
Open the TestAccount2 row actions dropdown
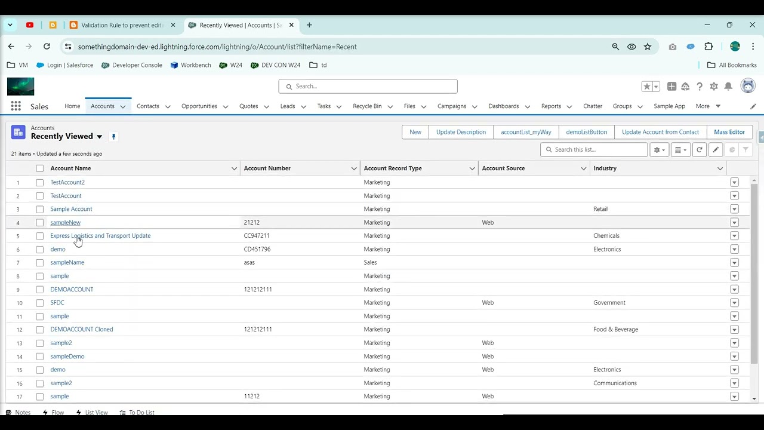point(734,182)
